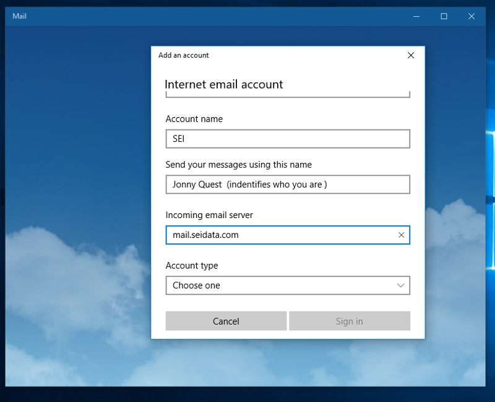Viewport: 495px width, 402px height.
Task: Minimize the Mail window
Action: tap(416, 15)
